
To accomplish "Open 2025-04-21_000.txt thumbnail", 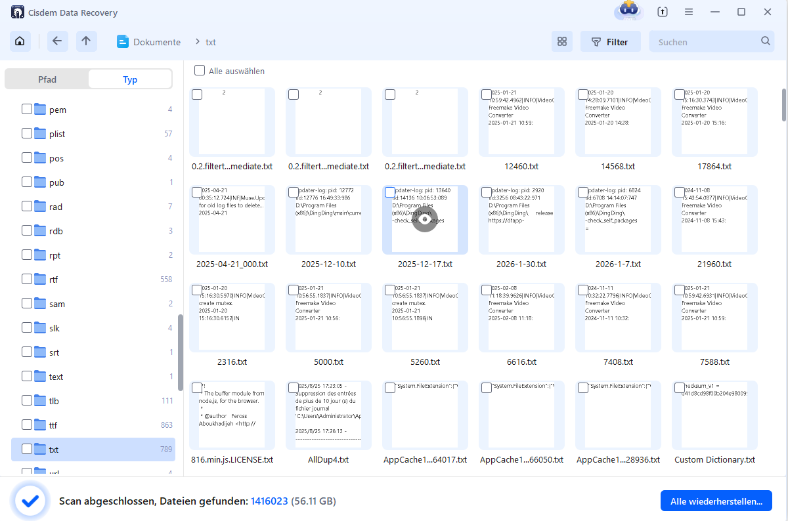I will point(232,220).
